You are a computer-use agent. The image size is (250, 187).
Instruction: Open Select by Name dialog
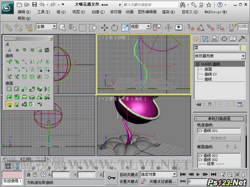coord(73,27)
